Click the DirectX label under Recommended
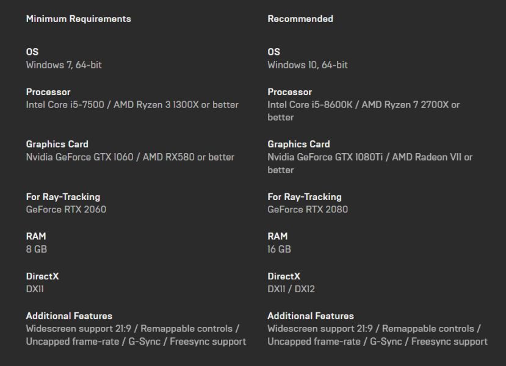The width and height of the screenshot is (506, 366). [284, 276]
